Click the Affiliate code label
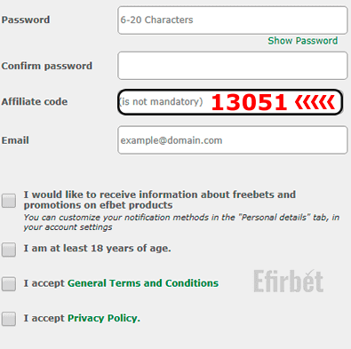Image resolution: width=351 pixels, height=349 pixels. 35,101
